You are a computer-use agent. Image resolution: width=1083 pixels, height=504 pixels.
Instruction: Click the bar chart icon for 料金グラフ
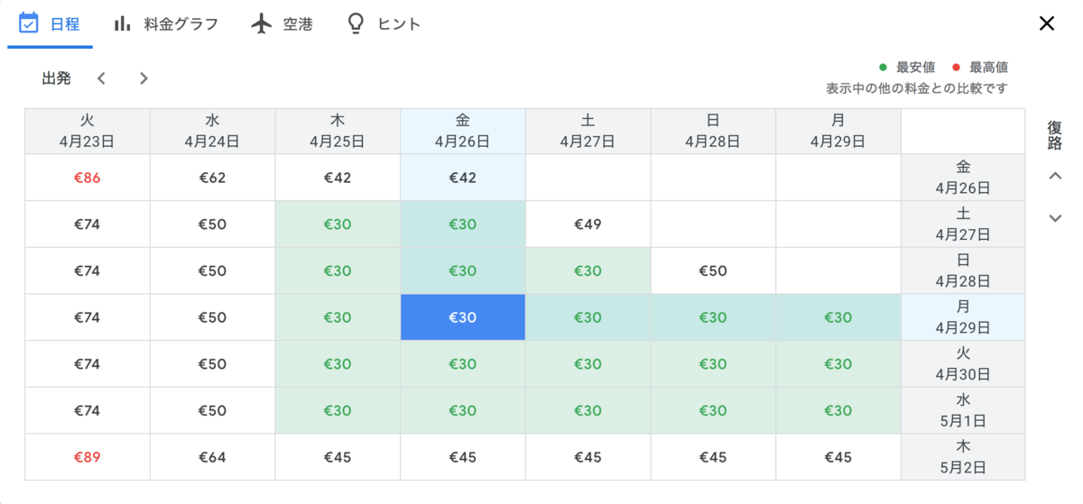point(123,23)
